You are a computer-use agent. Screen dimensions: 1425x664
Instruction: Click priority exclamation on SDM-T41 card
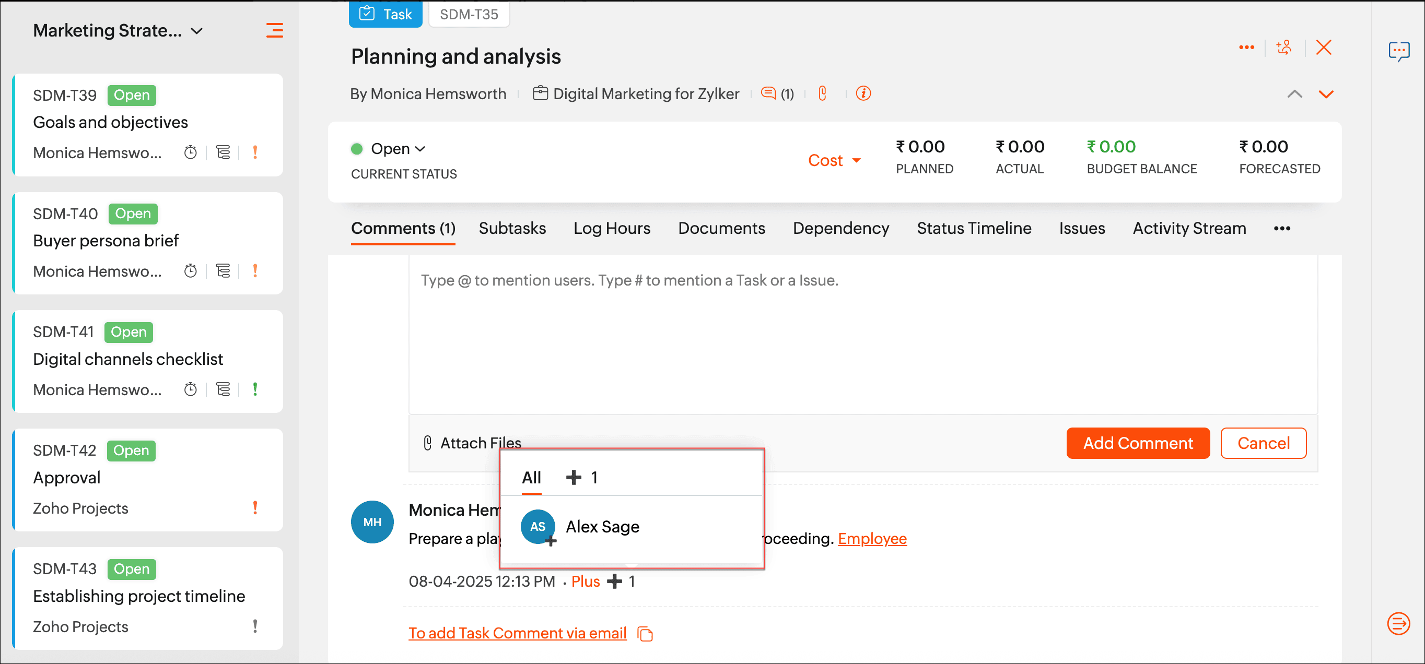255,389
